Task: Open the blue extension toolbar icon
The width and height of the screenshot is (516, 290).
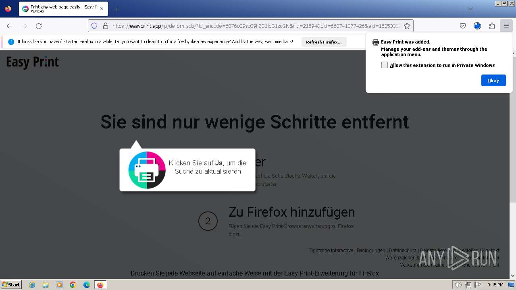Action: point(477,26)
